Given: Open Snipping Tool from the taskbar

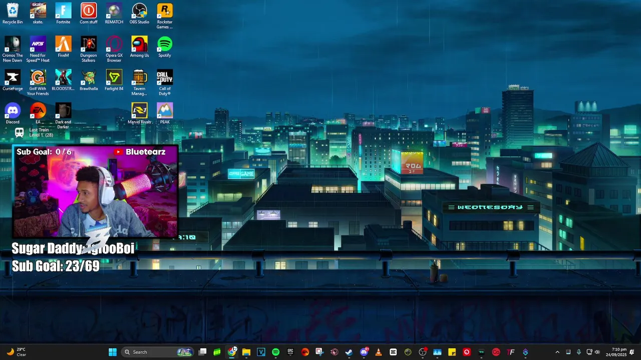Looking at the screenshot, I should tap(319, 352).
